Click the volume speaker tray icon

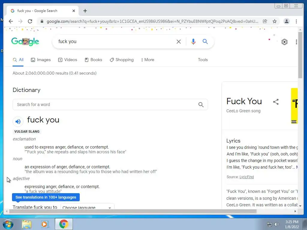point(276,224)
